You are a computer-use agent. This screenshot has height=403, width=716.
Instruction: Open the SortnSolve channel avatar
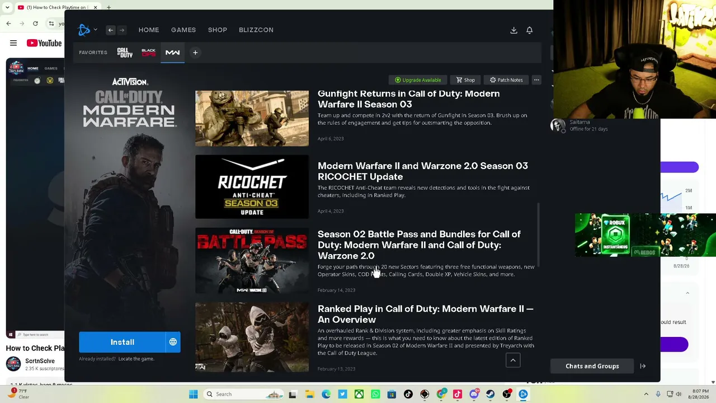point(13,364)
